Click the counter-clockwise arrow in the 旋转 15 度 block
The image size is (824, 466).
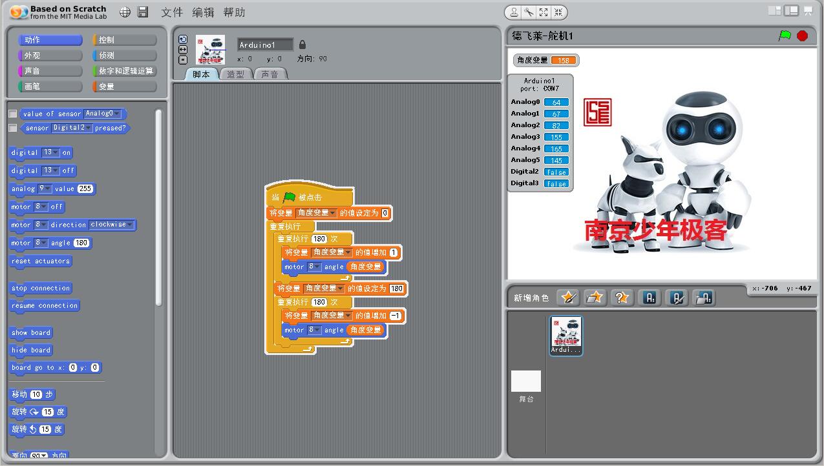[x=34, y=429]
